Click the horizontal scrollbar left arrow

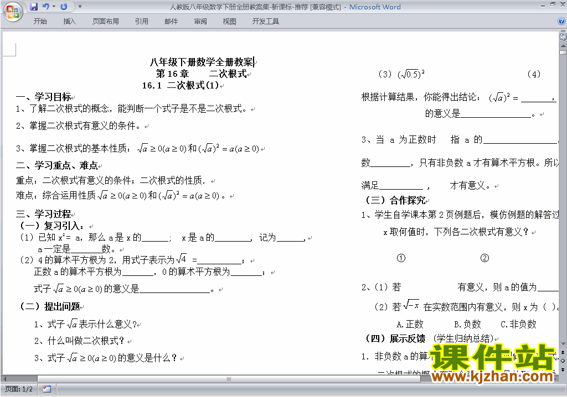4,379
